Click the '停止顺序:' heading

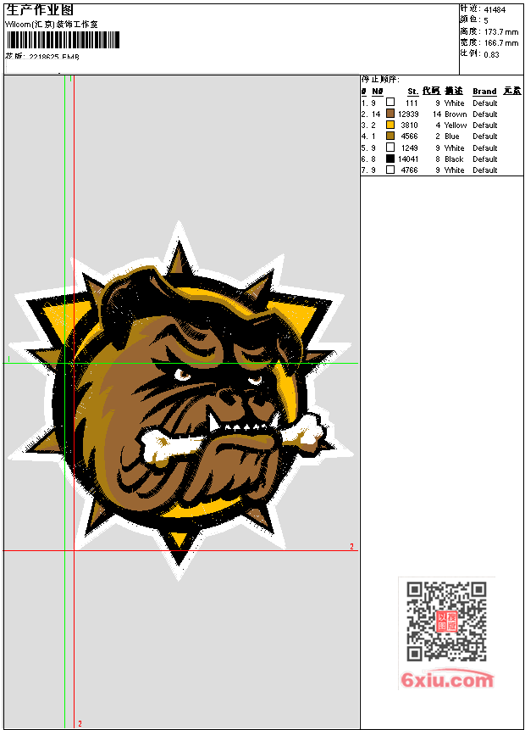pyautogui.click(x=380, y=80)
